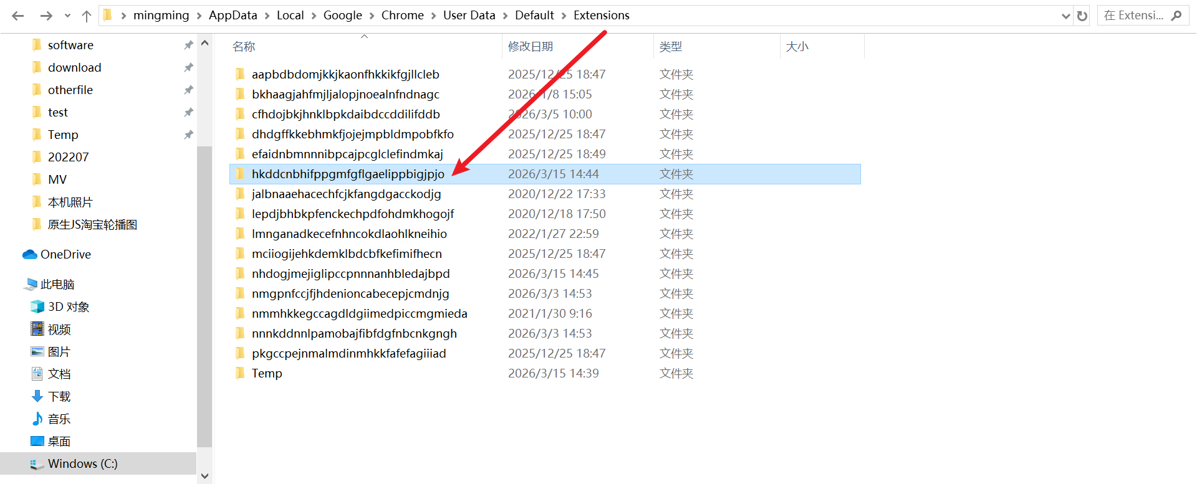Expand the chevron after Default breadcrumb
The image size is (1197, 484).
pos(564,16)
